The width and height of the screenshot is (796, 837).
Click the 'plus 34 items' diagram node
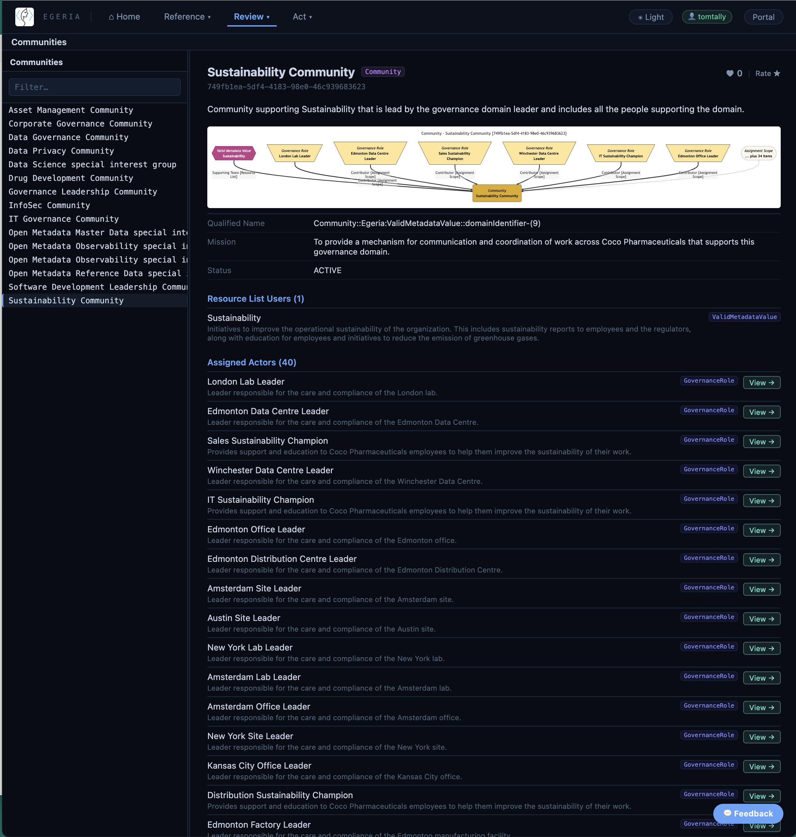[758, 153]
